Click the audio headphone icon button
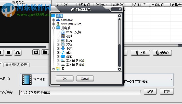This screenshot has width=182, height=104. pos(18,53)
